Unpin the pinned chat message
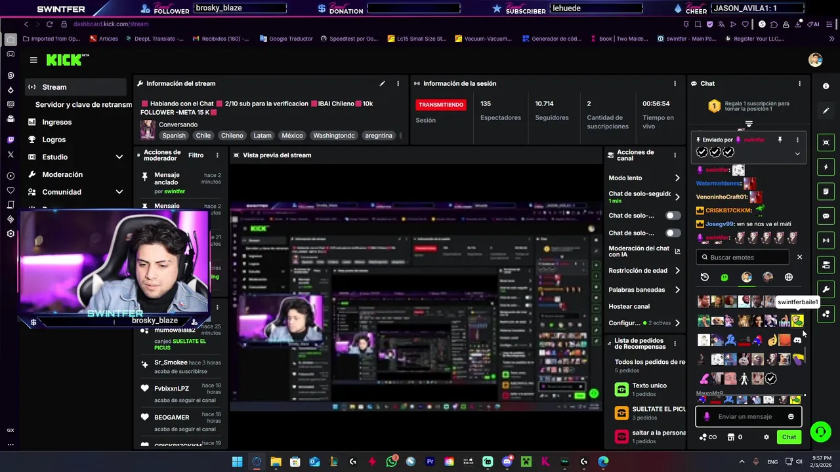Screen dimensions: 840x472 click(x=780, y=140)
